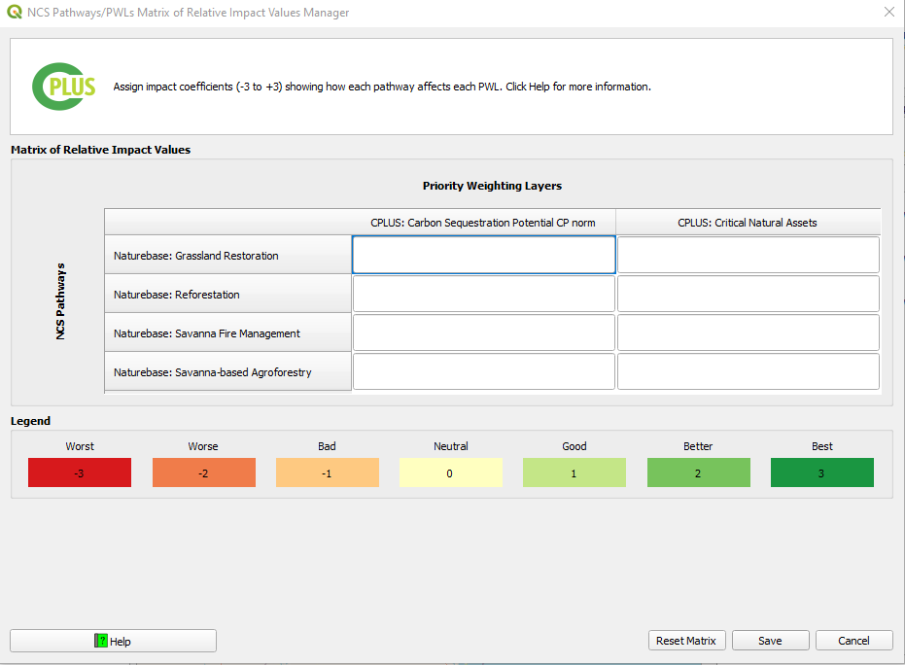The image size is (905, 665).
Task: Select the yellow Neutral 0 legend swatch
Action: point(450,472)
